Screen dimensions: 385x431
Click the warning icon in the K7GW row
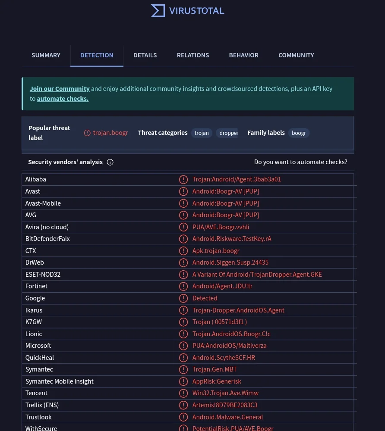click(183, 322)
